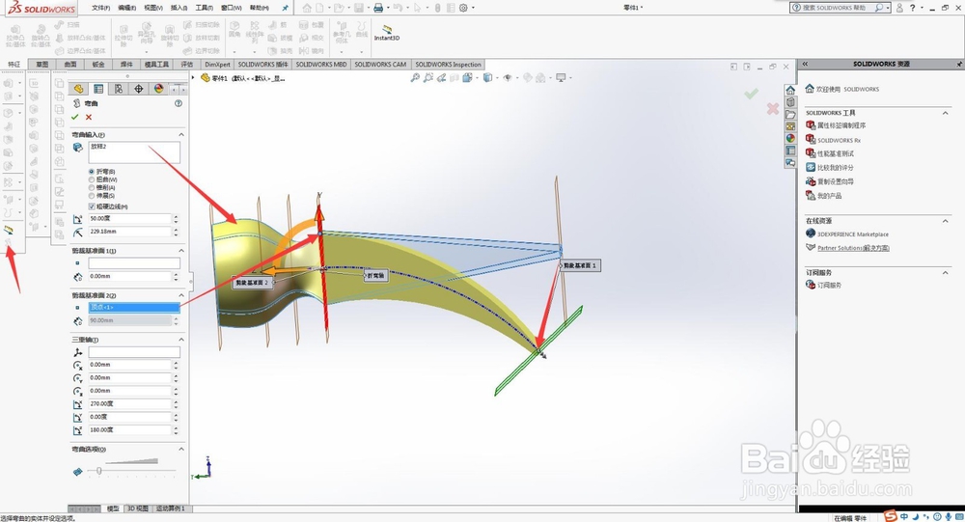Image resolution: width=965 pixels, height=522 pixels.
Task: Click 性能基准测试 in tools list
Action: click(x=835, y=153)
